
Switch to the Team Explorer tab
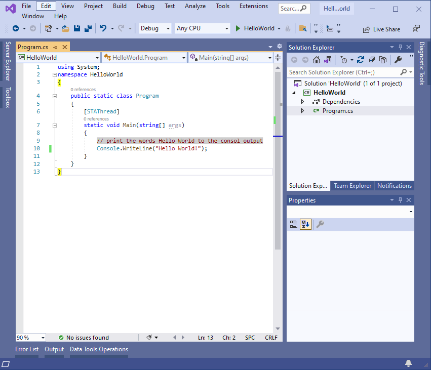click(352, 186)
